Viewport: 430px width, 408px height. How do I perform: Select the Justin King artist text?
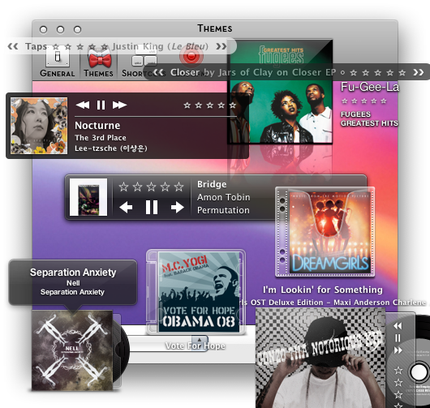pyautogui.click(x=138, y=46)
